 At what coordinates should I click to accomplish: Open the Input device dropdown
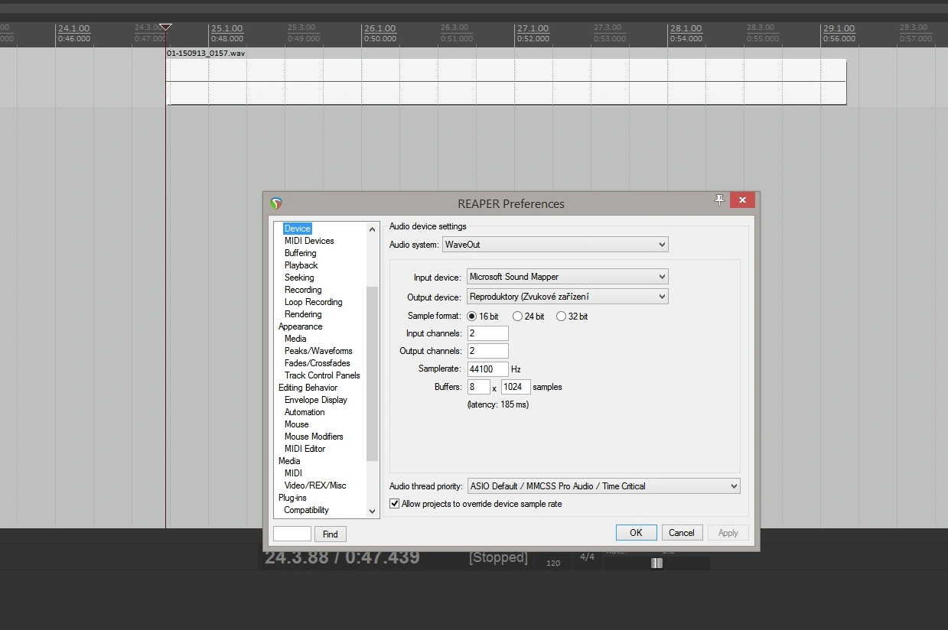pos(568,277)
